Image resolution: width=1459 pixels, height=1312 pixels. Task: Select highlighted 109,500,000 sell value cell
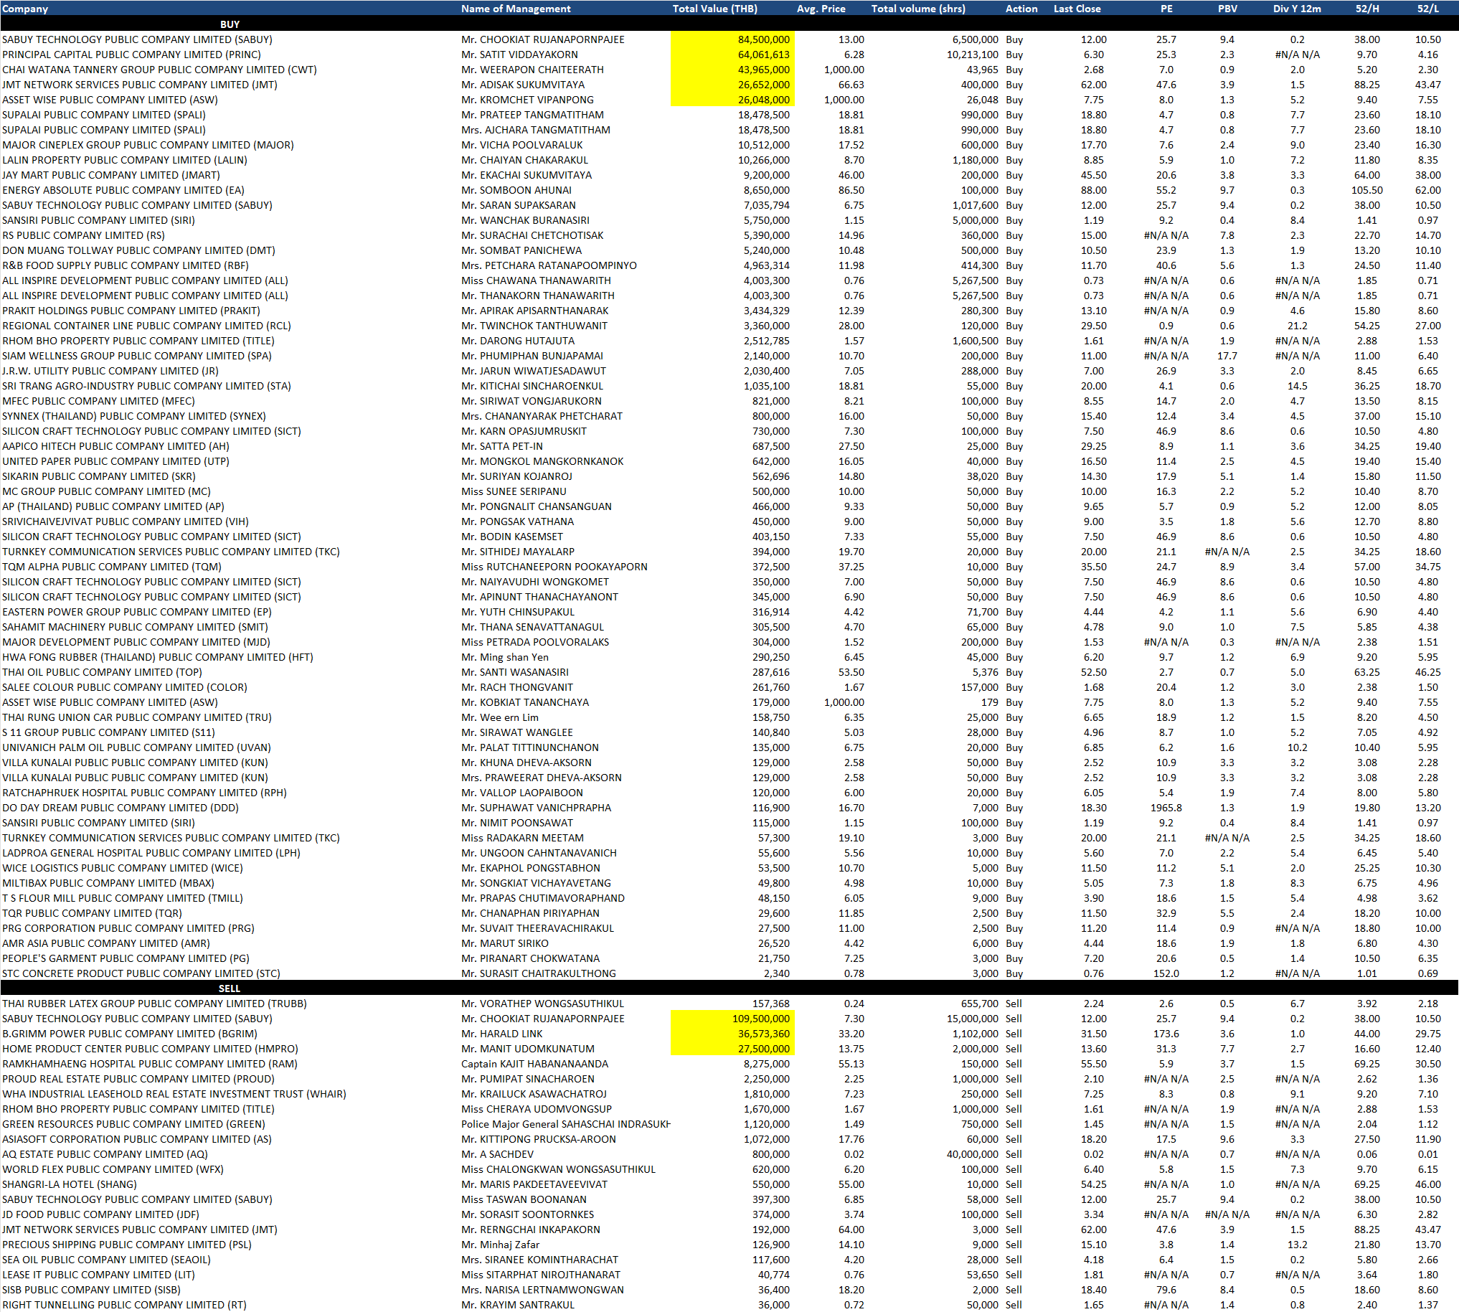click(x=760, y=1019)
